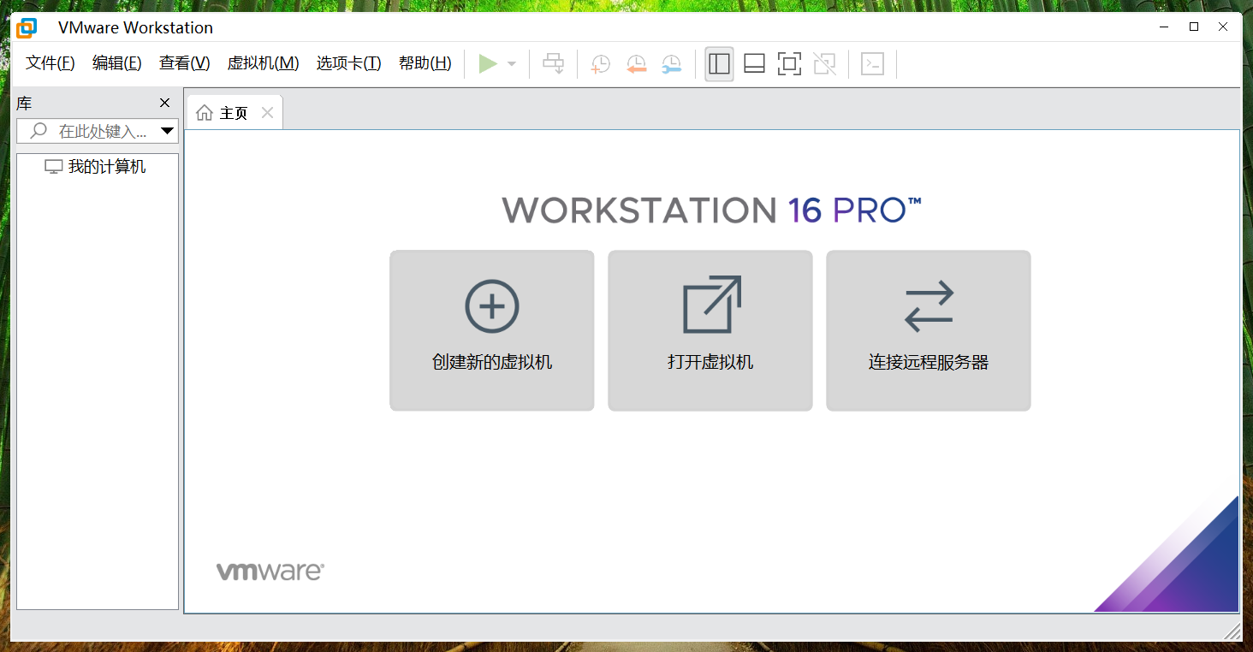This screenshot has width=1253, height=652.
Task: Close the VMware Workstation window
Action: 1225,27
